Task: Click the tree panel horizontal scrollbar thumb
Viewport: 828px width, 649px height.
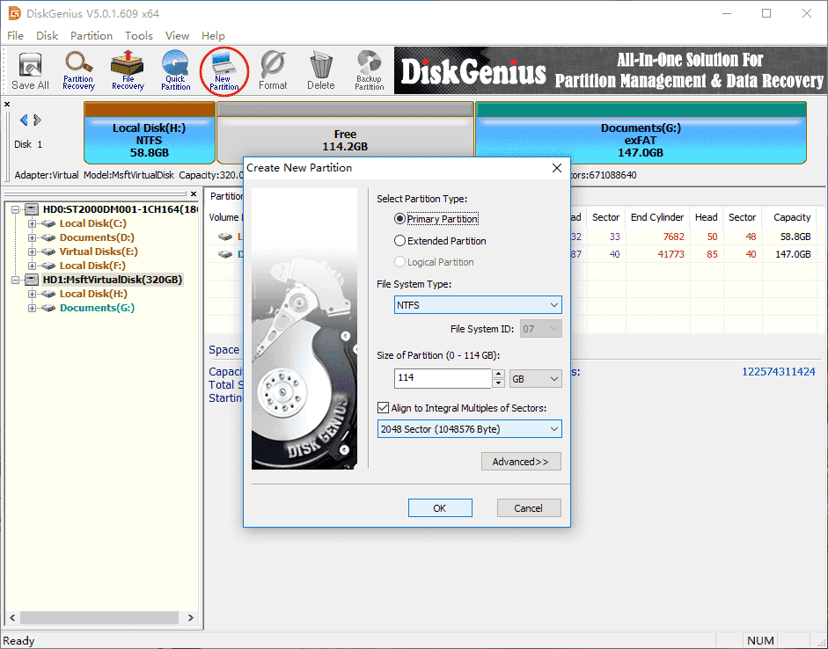Action: pyautogui.click(x=99, y=617)
